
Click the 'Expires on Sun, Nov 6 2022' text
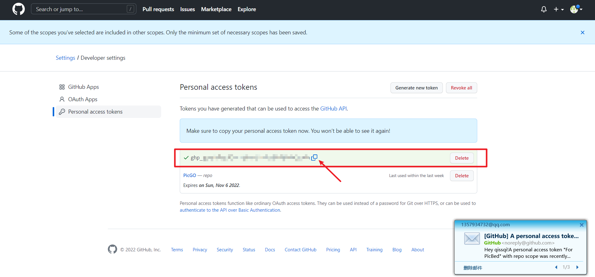[212, 185]
